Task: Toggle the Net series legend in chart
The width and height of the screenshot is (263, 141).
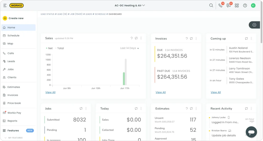Action: coord(49,48)
